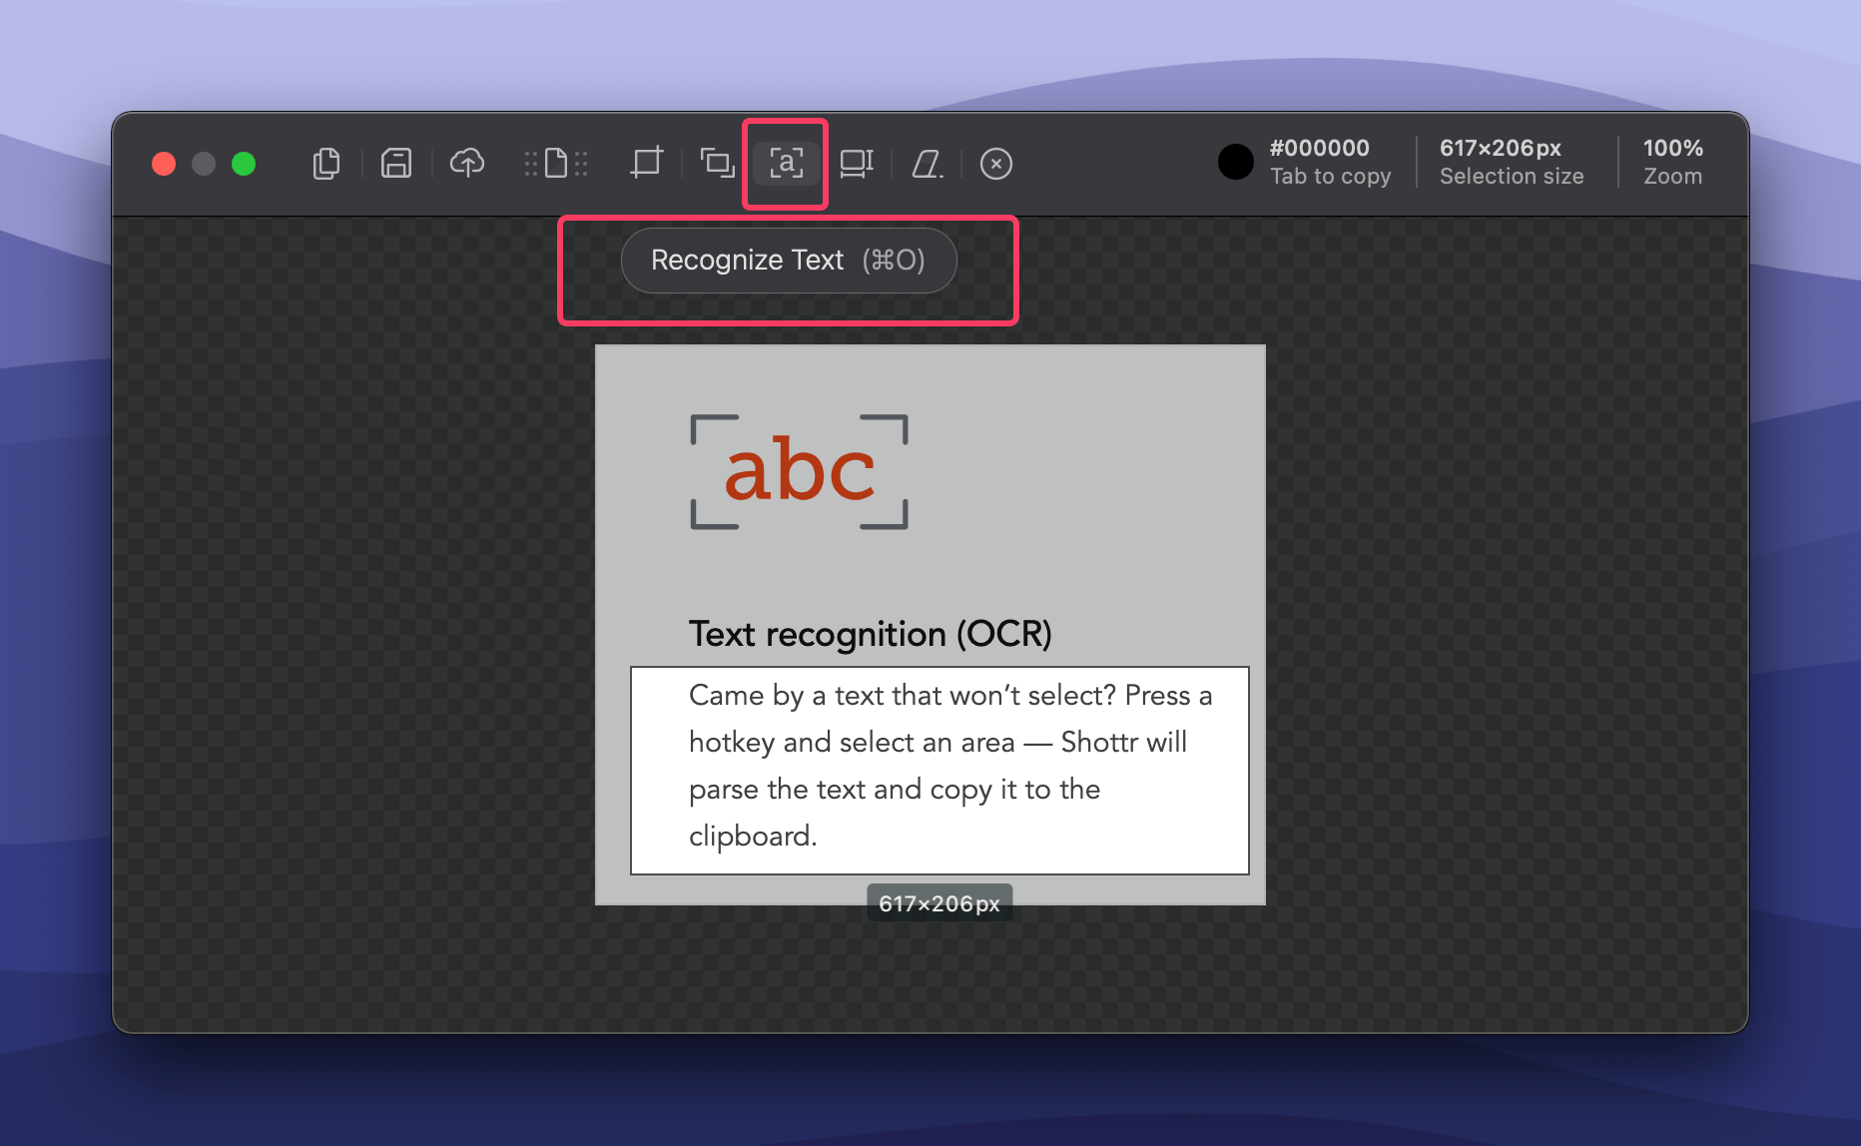Select the crop tool icon
The height and width of the screenshot is (1146, 1861).
pyautogui.click(x=646, y=164)
